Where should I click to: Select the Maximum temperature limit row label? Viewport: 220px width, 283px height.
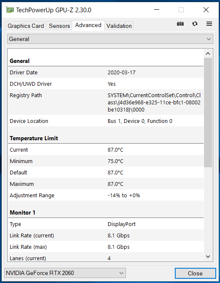22,184
